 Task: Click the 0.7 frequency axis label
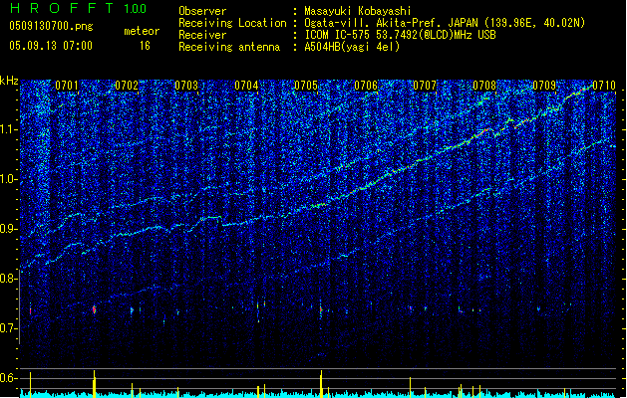[8, 328]
